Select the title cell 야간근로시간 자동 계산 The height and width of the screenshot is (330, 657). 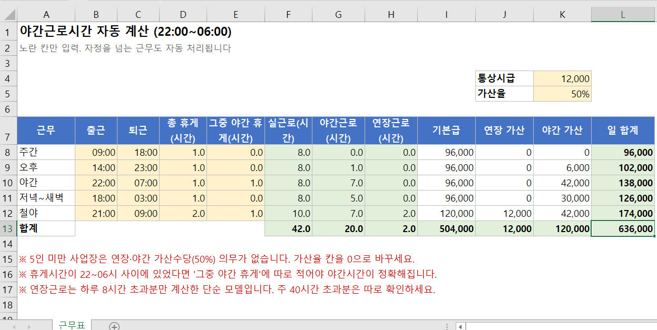click(x=125, y=32)
